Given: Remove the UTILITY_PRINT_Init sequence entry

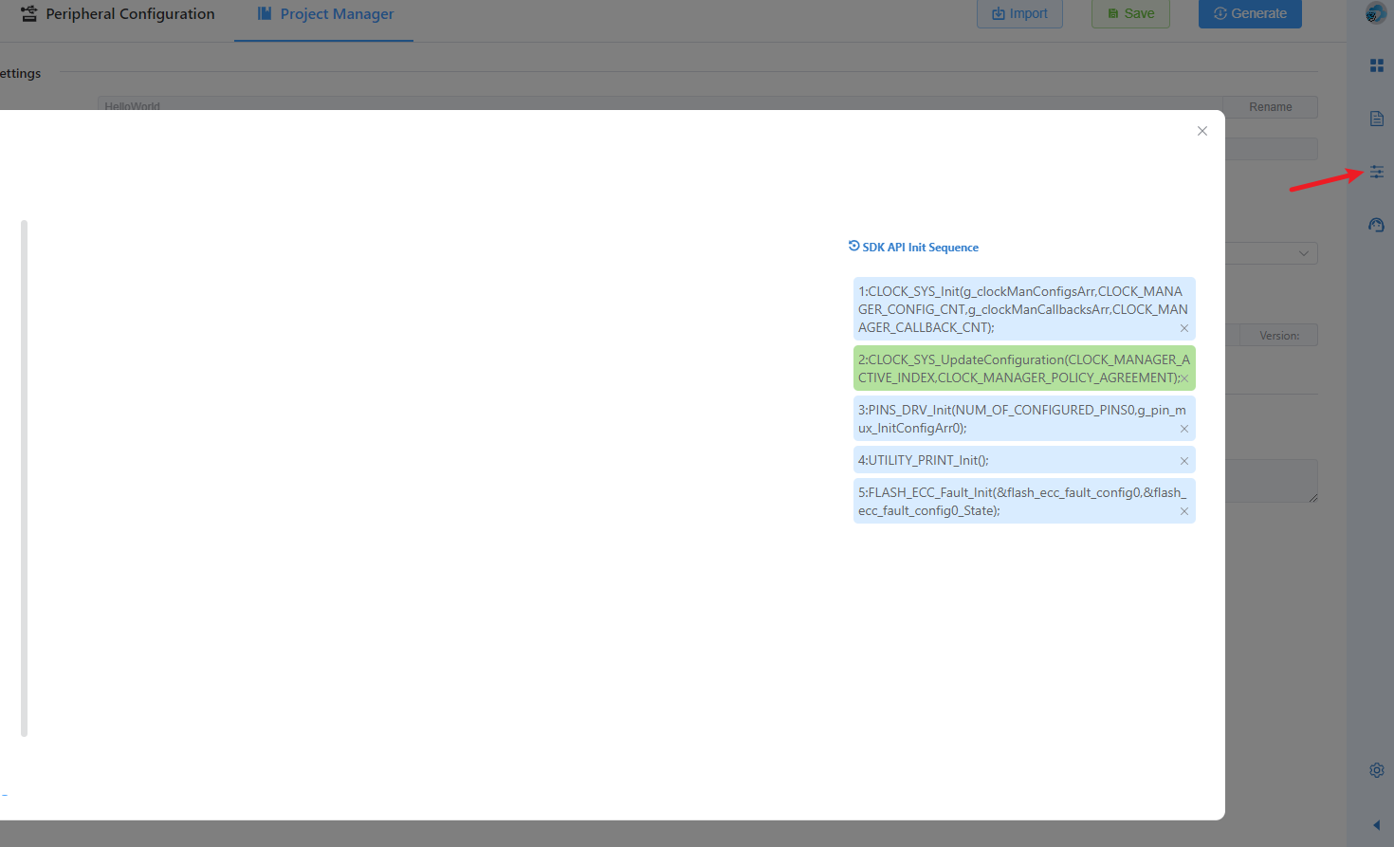Looking at the screenshot, I should [1183, 461].
